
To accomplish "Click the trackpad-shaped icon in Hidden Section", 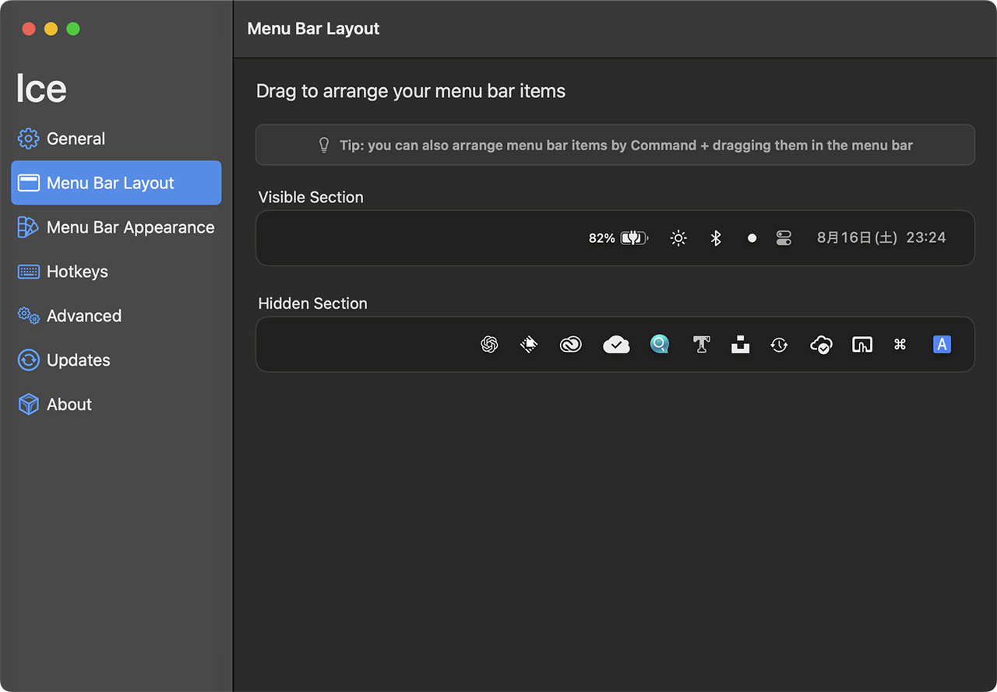I will pyautogui.click(x=862, y=344).
